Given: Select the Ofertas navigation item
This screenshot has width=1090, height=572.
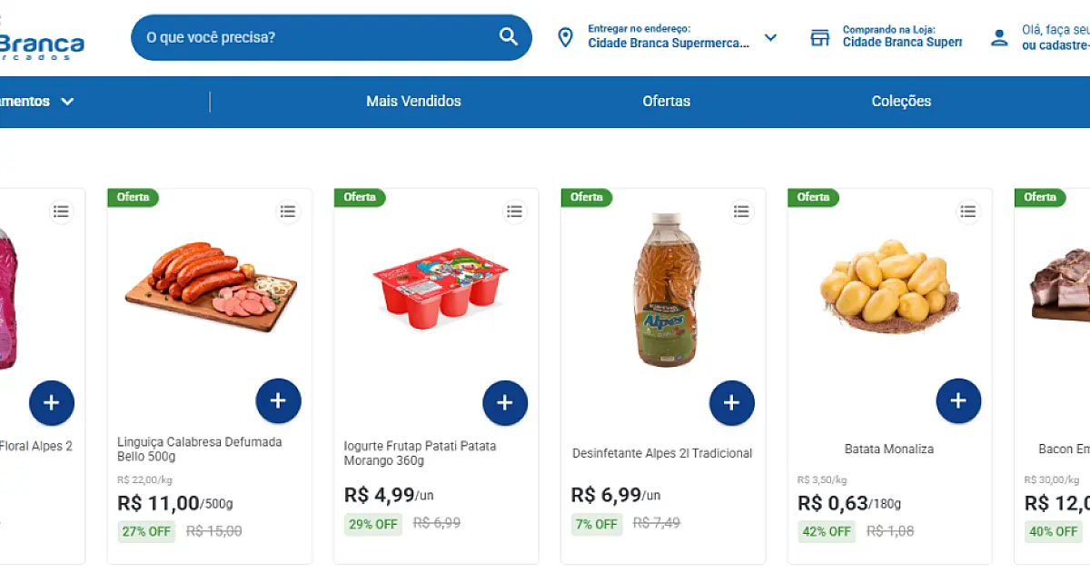Looking at the screenshot, I should click(x=666, y=102).
